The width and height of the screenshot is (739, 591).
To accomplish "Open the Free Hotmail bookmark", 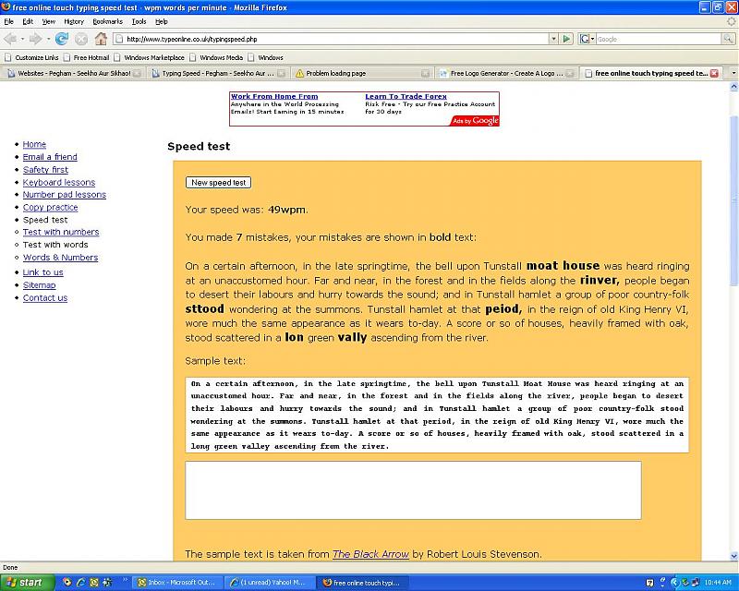I will (x=86, y=57).
